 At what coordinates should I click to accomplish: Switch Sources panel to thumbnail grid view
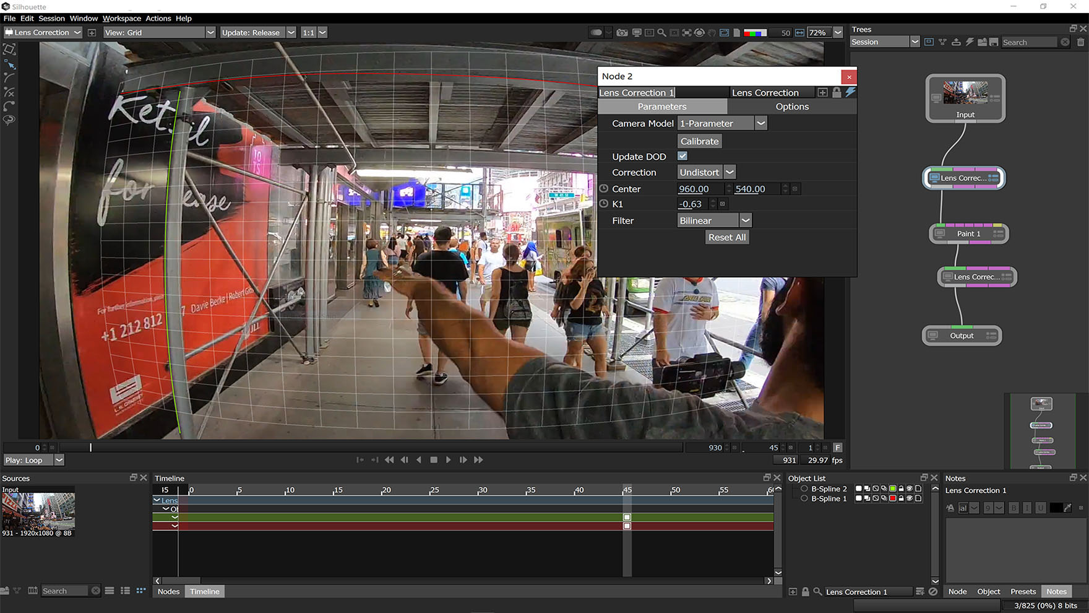coord(141,591)
